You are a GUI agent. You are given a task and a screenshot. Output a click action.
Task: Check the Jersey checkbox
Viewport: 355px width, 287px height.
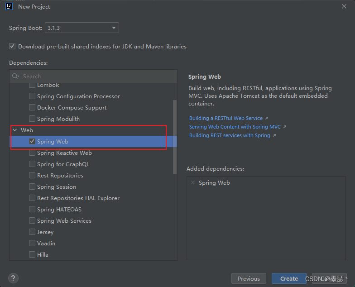(x=32, y=232)
